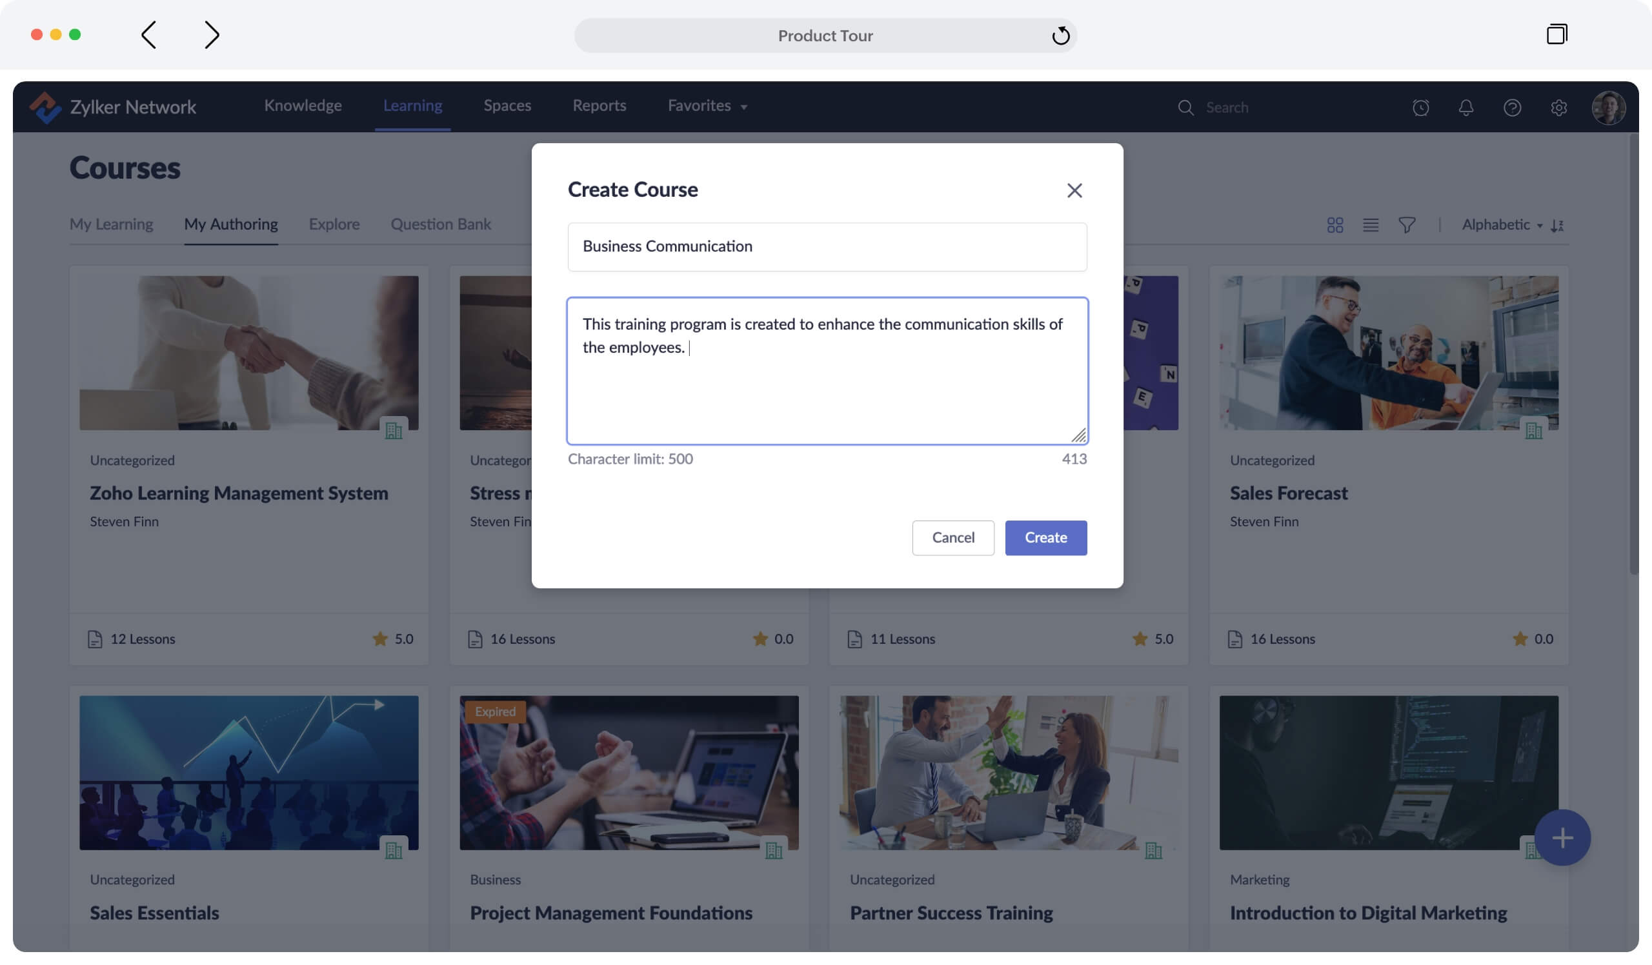1652x965 pixels.
Task: Click the notifications bell icon
Action: tap(1466, 108)
